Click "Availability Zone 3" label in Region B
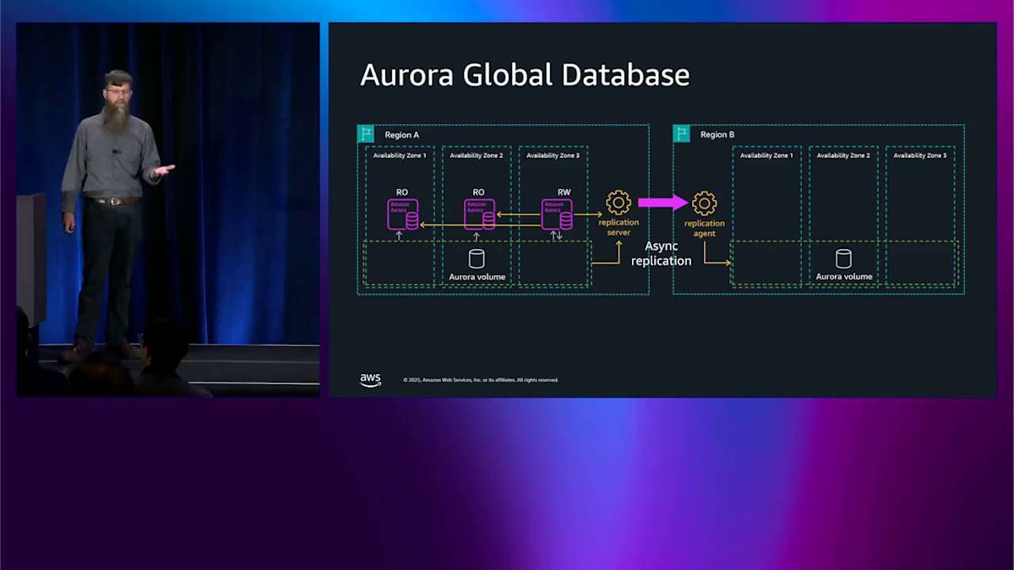The image size is (1014, 570). 920,155
